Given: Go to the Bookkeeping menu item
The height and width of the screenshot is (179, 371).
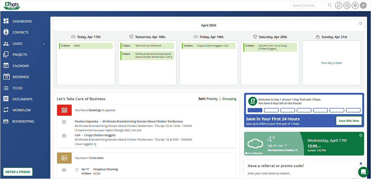Looking at the screenshot, I should tap(24, 122).
